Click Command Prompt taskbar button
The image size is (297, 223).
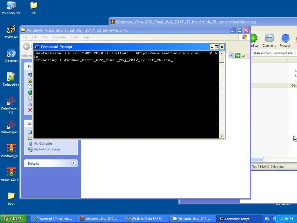pos(239,219)
